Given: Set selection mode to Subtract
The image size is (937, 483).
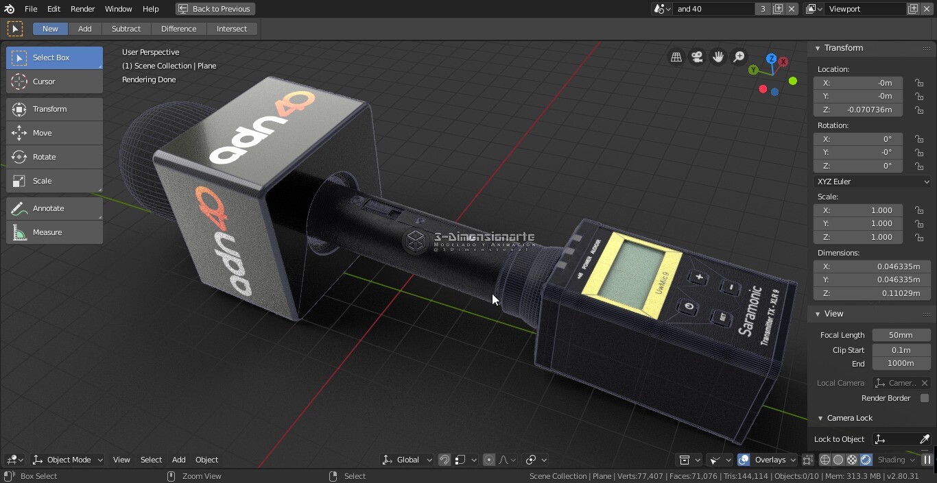Looking at the screenshot, I should (x=126, y=29).
